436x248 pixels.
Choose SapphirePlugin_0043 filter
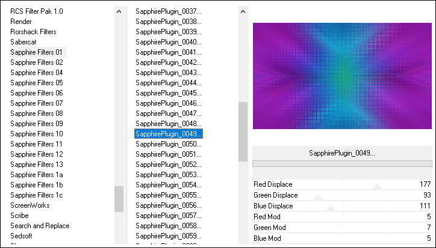pos(169,73)
